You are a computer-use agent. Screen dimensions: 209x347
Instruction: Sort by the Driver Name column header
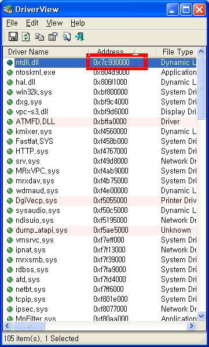(x=46, y=52)
